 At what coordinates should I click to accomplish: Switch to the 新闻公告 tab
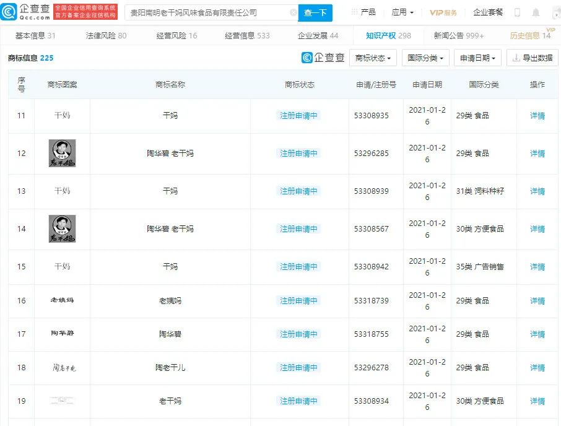click(459, 35)
